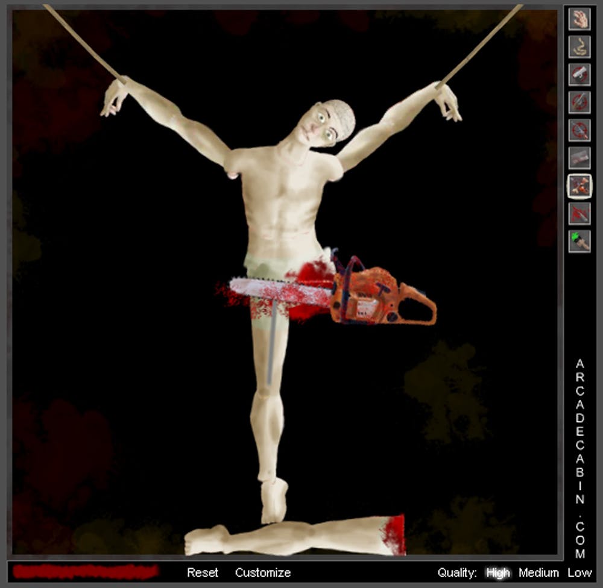Select the razor blade tool icon

pos(579,158)
